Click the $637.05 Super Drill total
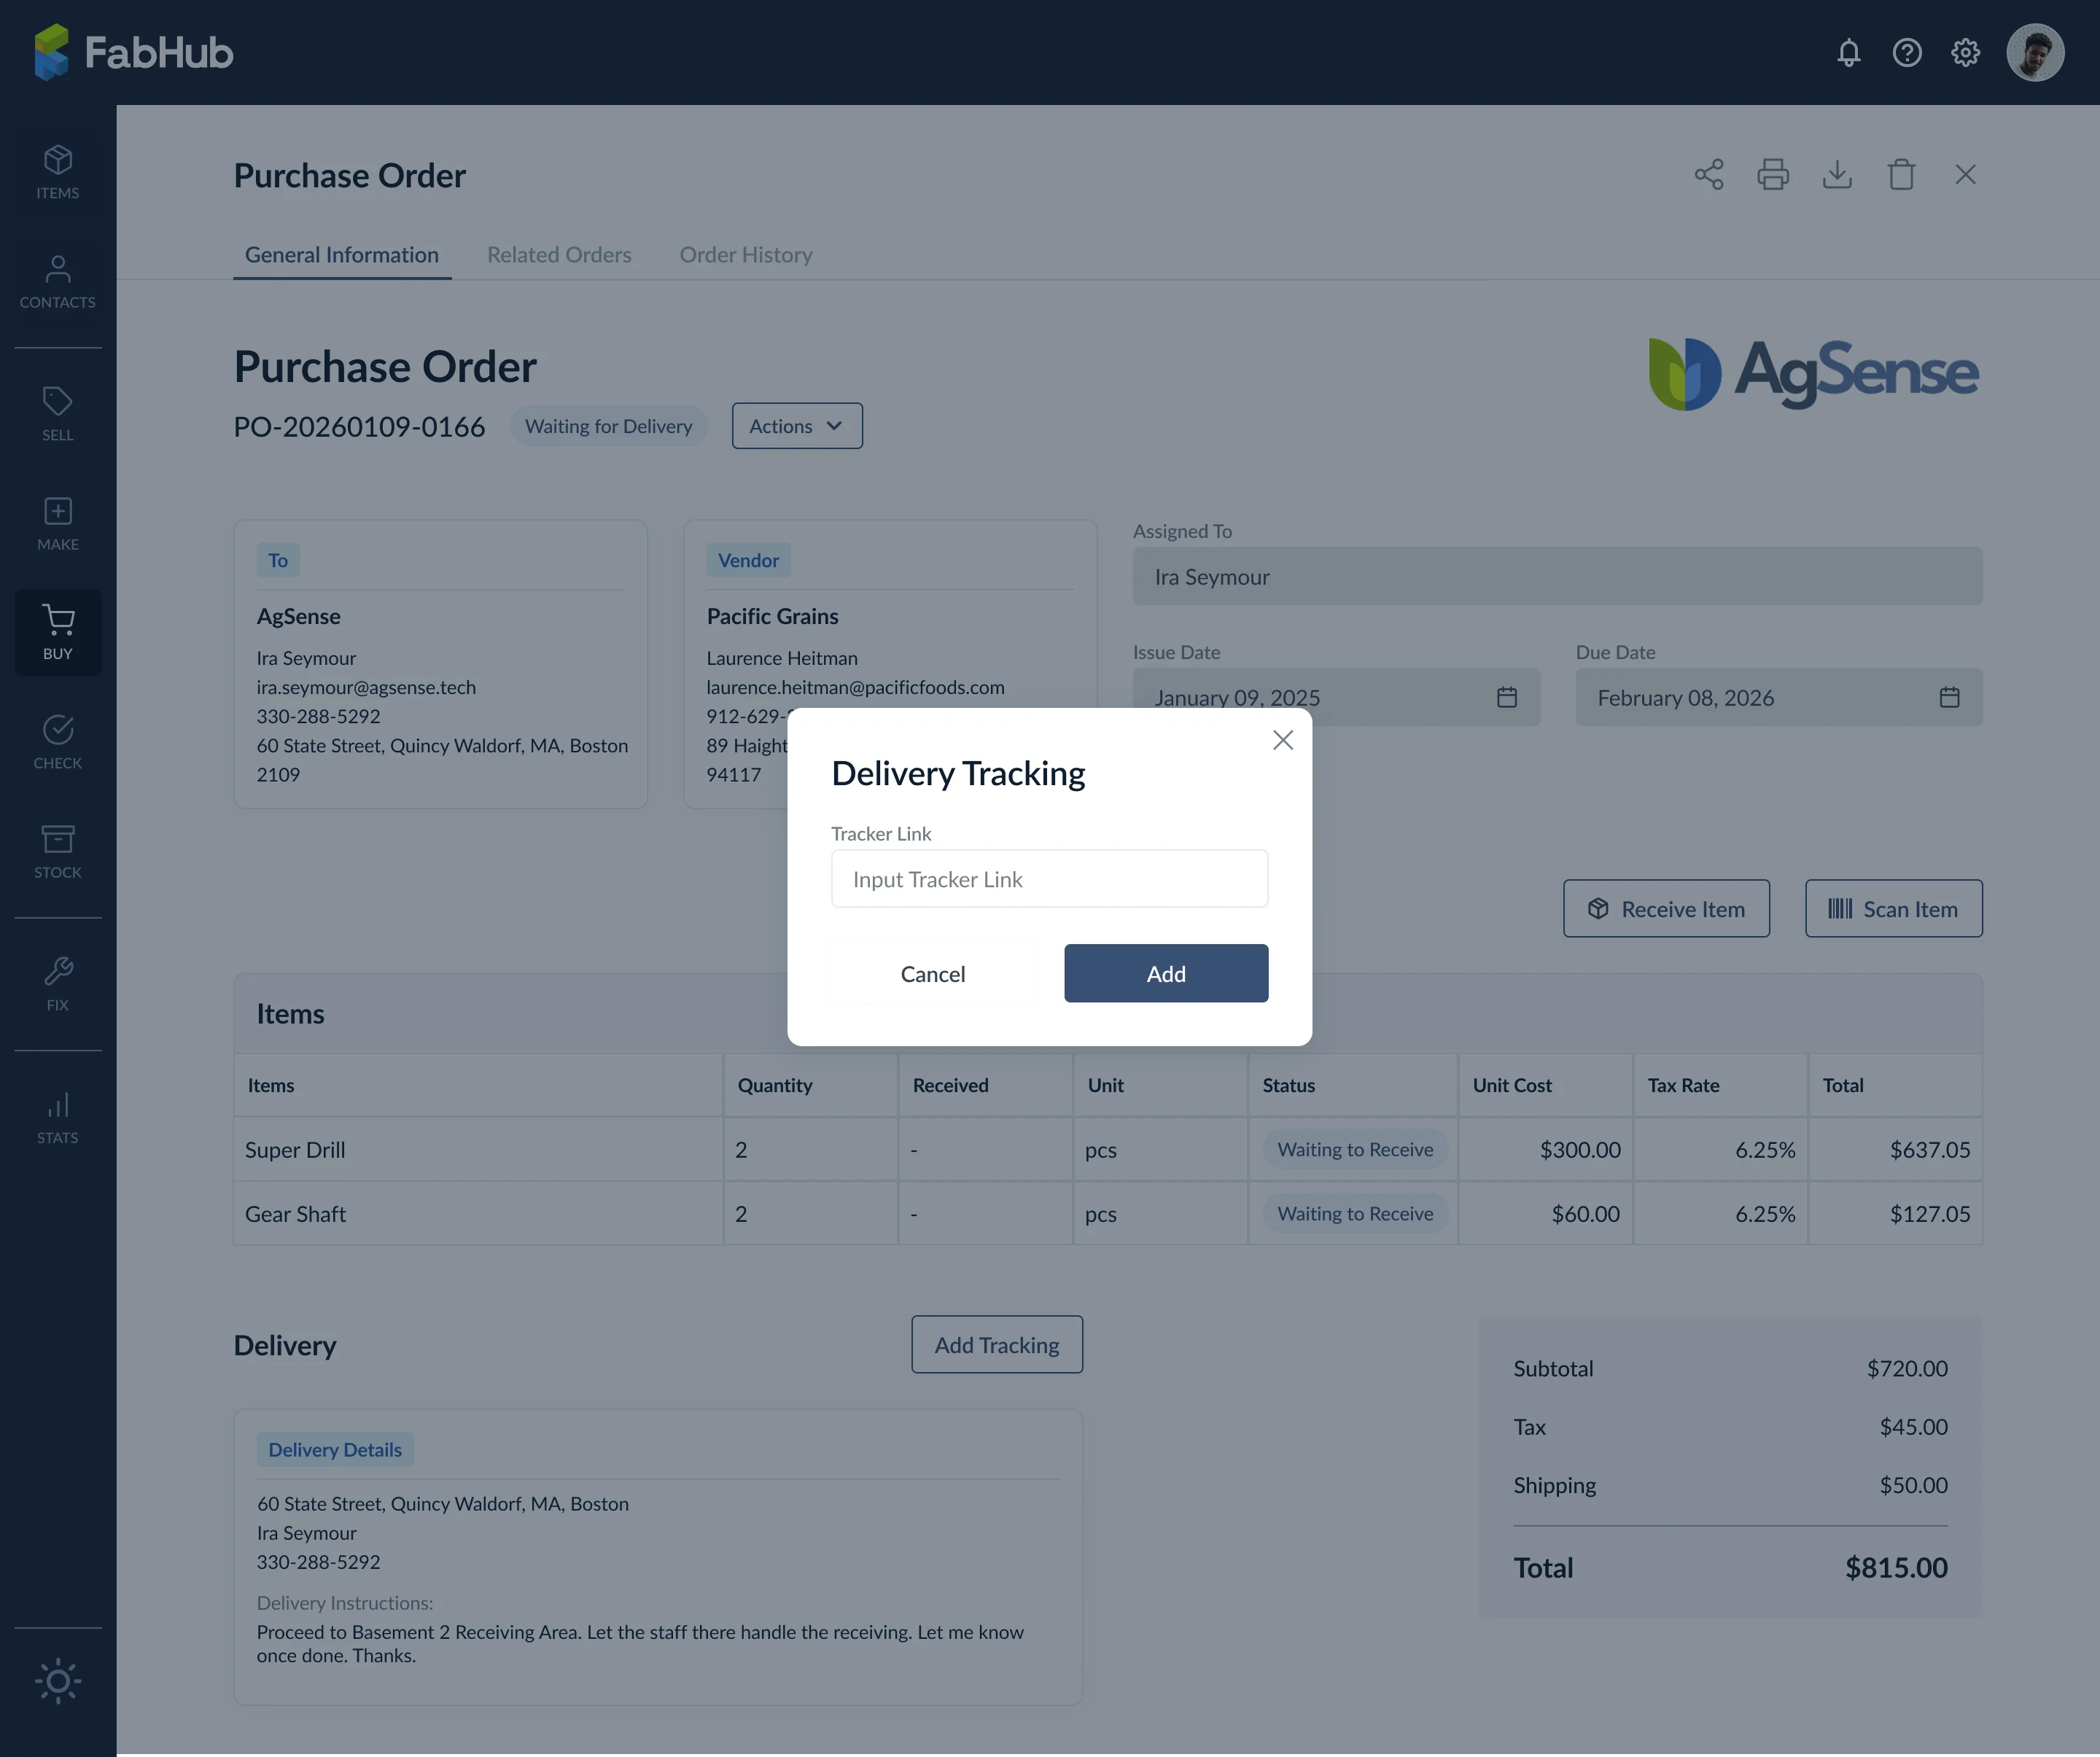The height and width of the screenshot is (1757, 2100). (x=1929, y=1150)
